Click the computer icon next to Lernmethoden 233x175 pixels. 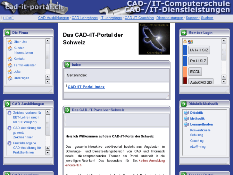pos(186,125)
